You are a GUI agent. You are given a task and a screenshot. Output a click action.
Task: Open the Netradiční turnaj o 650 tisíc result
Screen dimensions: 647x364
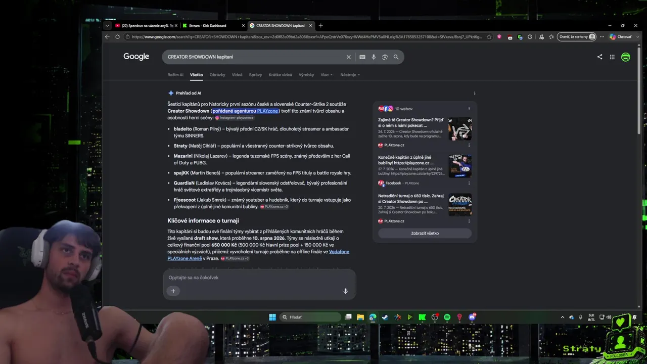411,198
